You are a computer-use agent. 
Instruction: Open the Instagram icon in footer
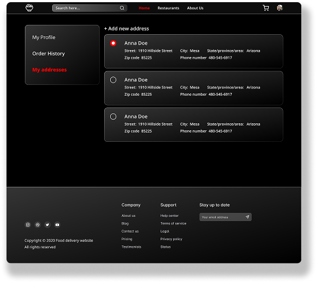[28, 225]
